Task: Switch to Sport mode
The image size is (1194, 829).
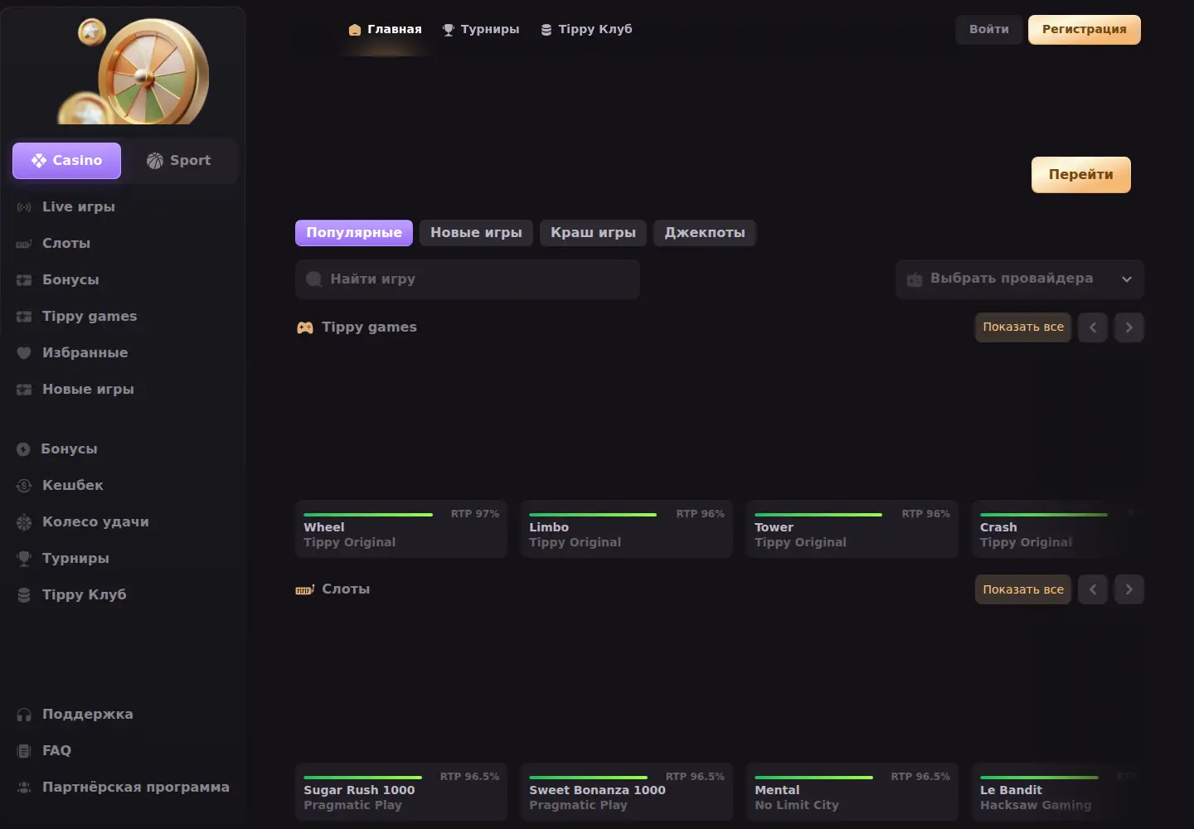Action: click(x=179, y=161)
